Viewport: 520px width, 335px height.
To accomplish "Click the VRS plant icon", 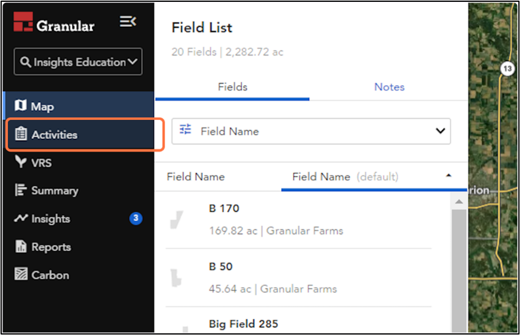I will pyautogui.click(x=21, y=162).
